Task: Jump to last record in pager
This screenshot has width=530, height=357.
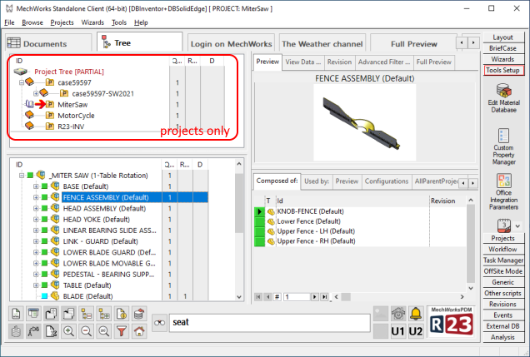Action: (x=324, y=297)
